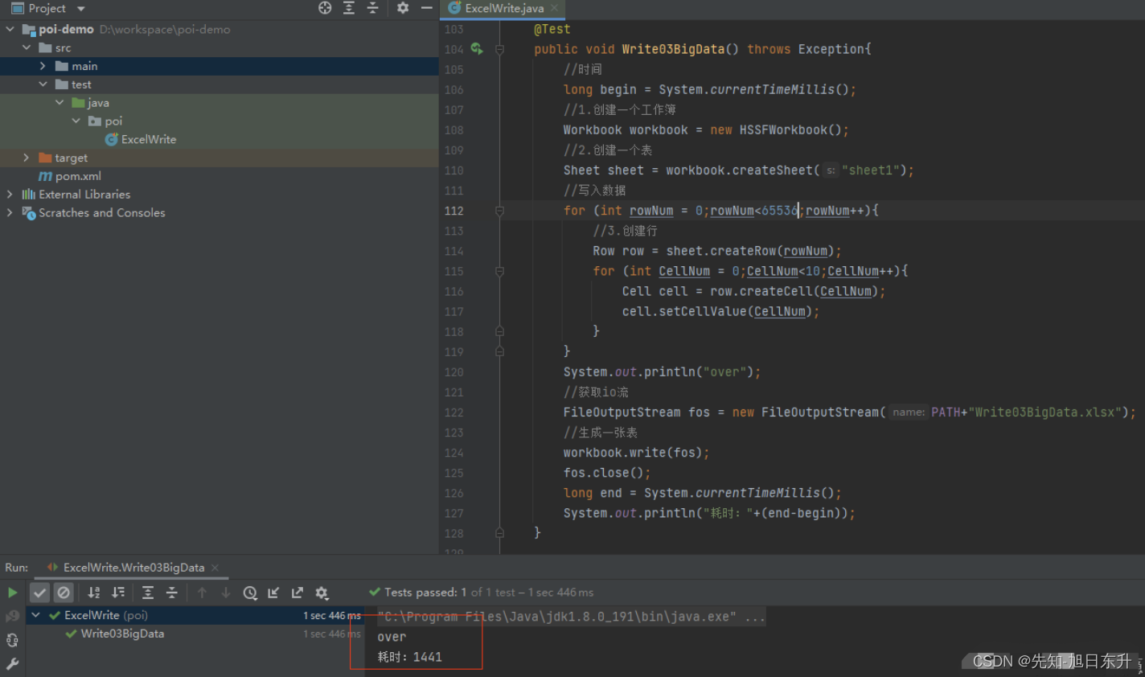Sort test results by duration
The width and height of the screenshot is (1145, 677).
[x=118, y=593]
